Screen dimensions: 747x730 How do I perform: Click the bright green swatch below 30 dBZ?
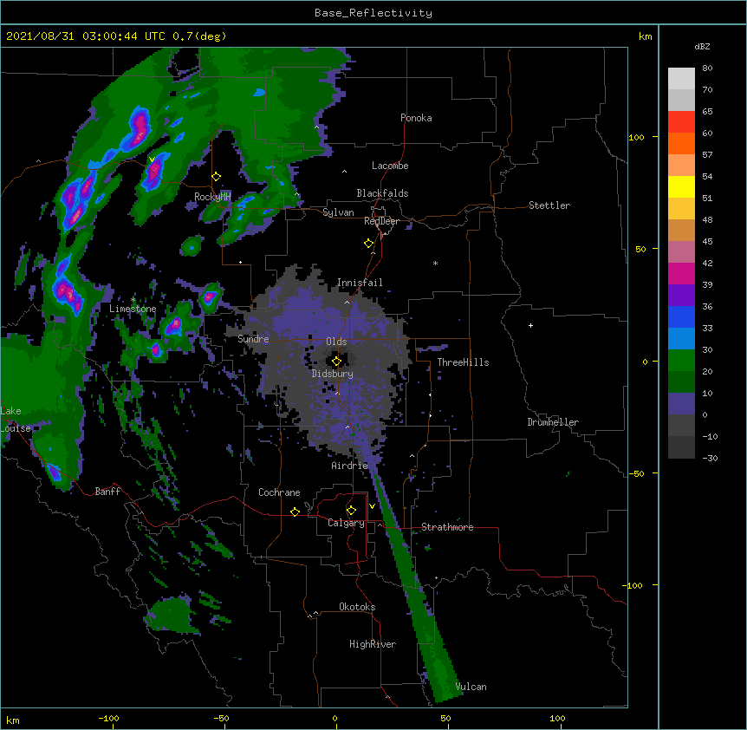[681, 361]
